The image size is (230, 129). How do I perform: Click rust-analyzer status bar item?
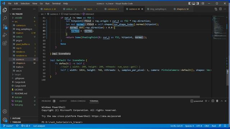point(39,126)
